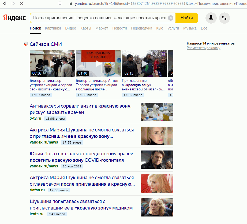
Task: Open the Yandex logo homepage
Action: (14, 18)
